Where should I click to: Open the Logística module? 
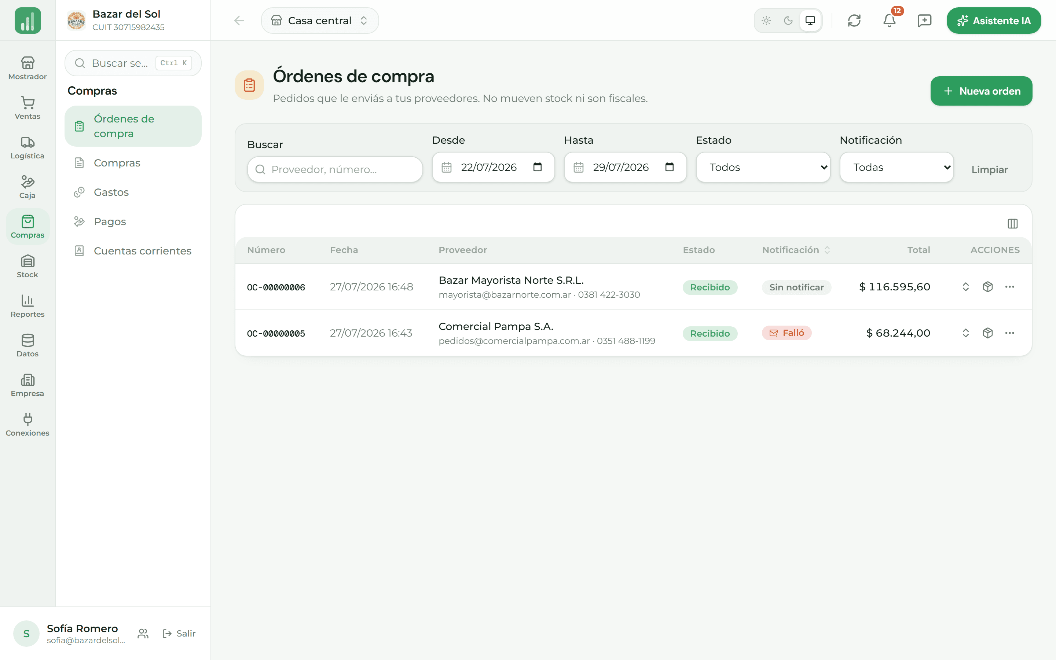click(27, 147)
